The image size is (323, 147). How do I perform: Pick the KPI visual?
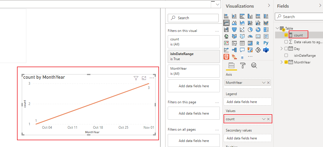(227, 43)
